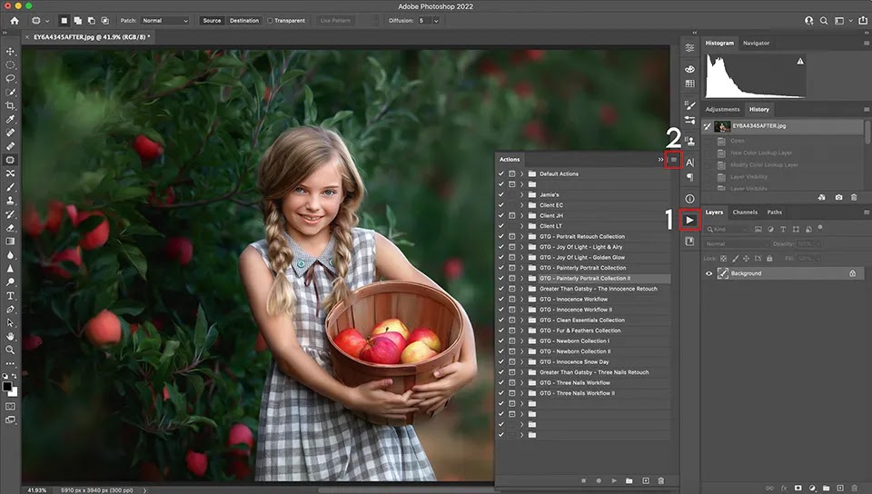Toggle checkmark for Client EC set
The height and width of the screenshot is (494, 872).
click(x=501, y=205)
